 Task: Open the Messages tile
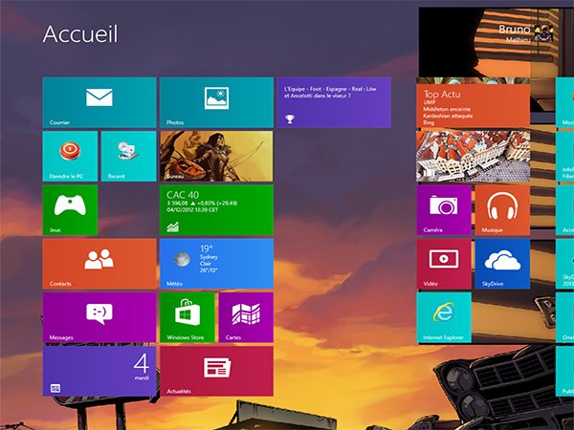[x=99, y=317]
